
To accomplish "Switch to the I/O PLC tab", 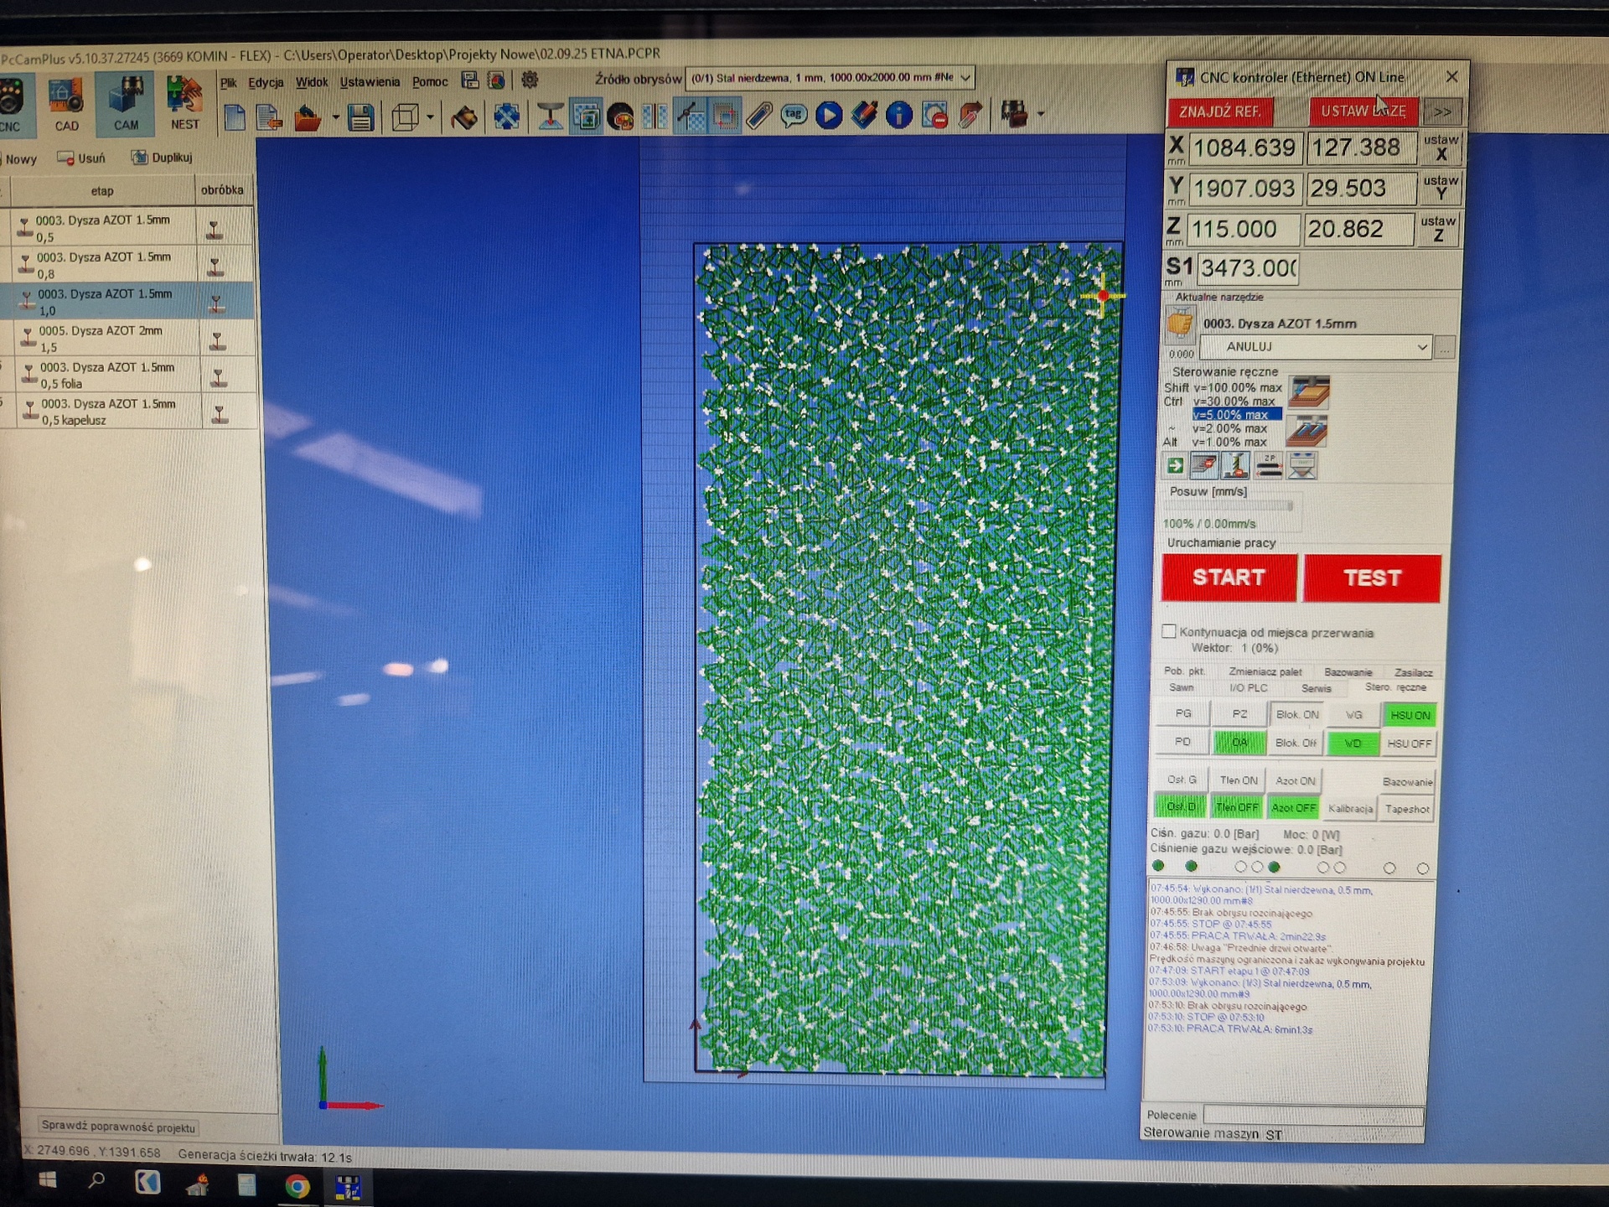I will [1248, 688].
